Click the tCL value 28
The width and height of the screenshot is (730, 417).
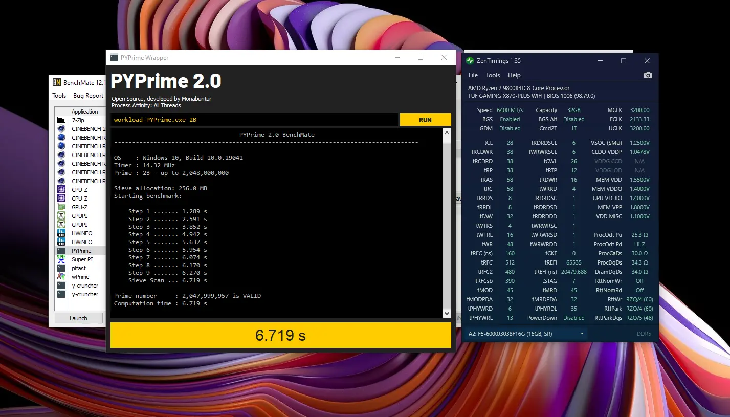click(x=510, y=143)
